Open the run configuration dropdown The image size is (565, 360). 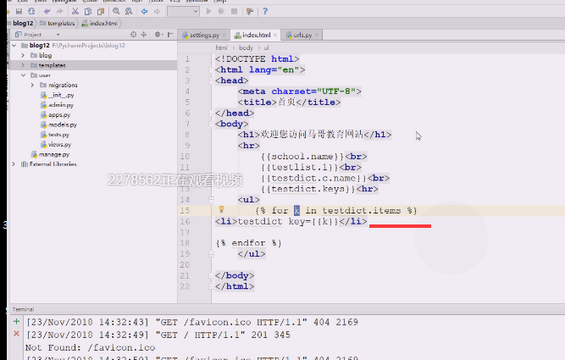[183, 12]
